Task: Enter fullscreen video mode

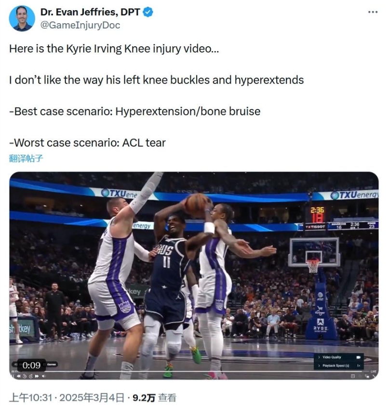Action: [x=373, y=376]
